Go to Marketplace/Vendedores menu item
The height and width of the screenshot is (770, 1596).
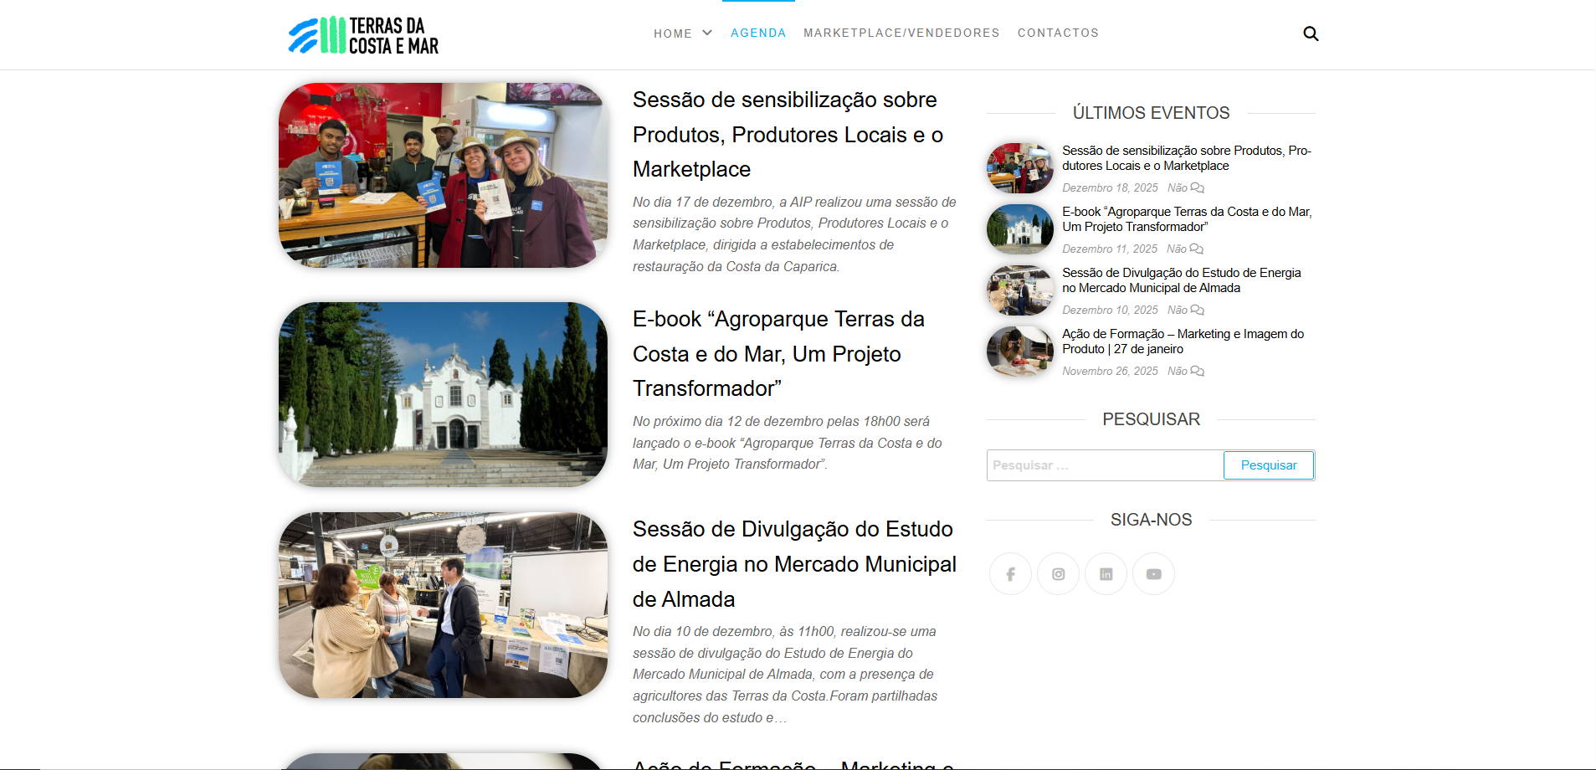[901, 33]
